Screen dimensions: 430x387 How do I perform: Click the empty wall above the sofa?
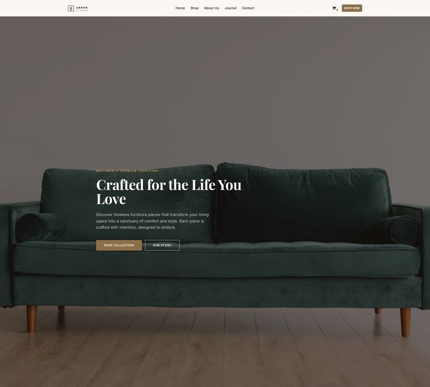pyautogui.click(x=215, y=88)
